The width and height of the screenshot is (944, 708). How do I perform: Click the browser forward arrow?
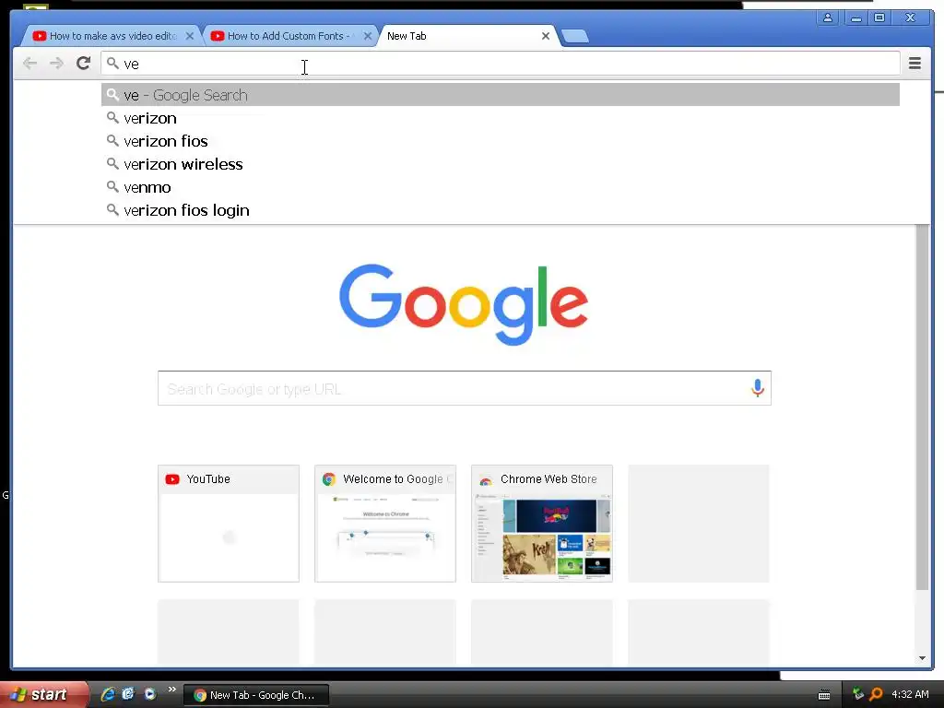tap(56, 64)
